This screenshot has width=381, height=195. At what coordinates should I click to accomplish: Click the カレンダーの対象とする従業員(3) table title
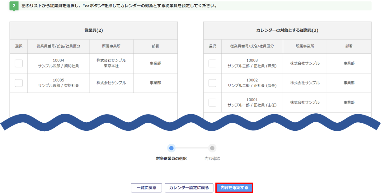tap(287, 30)
